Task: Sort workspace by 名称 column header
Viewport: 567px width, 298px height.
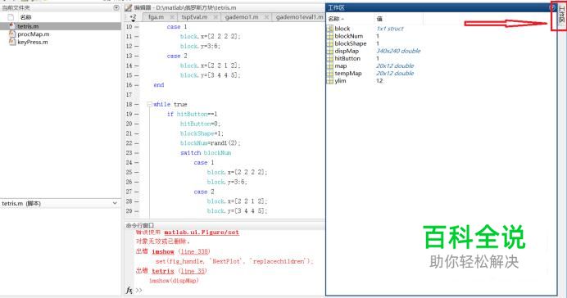Action: [x=336, y=19]
